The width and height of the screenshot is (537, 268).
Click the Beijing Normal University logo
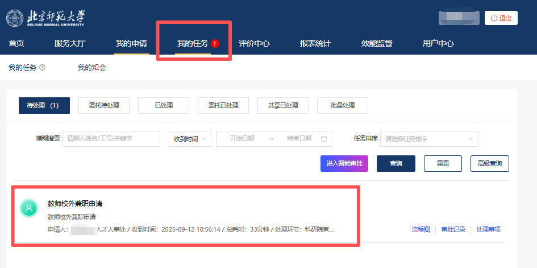click(45, 18)
